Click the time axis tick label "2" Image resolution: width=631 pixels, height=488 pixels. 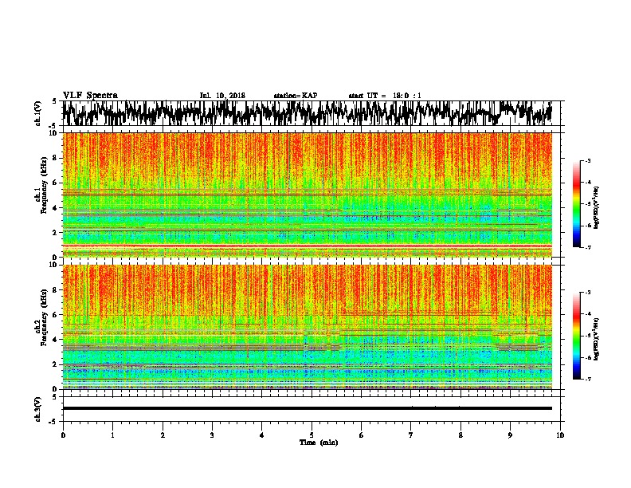point(163,435)
